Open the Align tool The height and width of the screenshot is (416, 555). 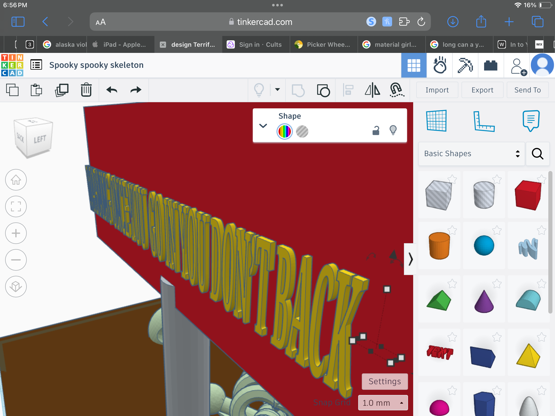point(348,90)
